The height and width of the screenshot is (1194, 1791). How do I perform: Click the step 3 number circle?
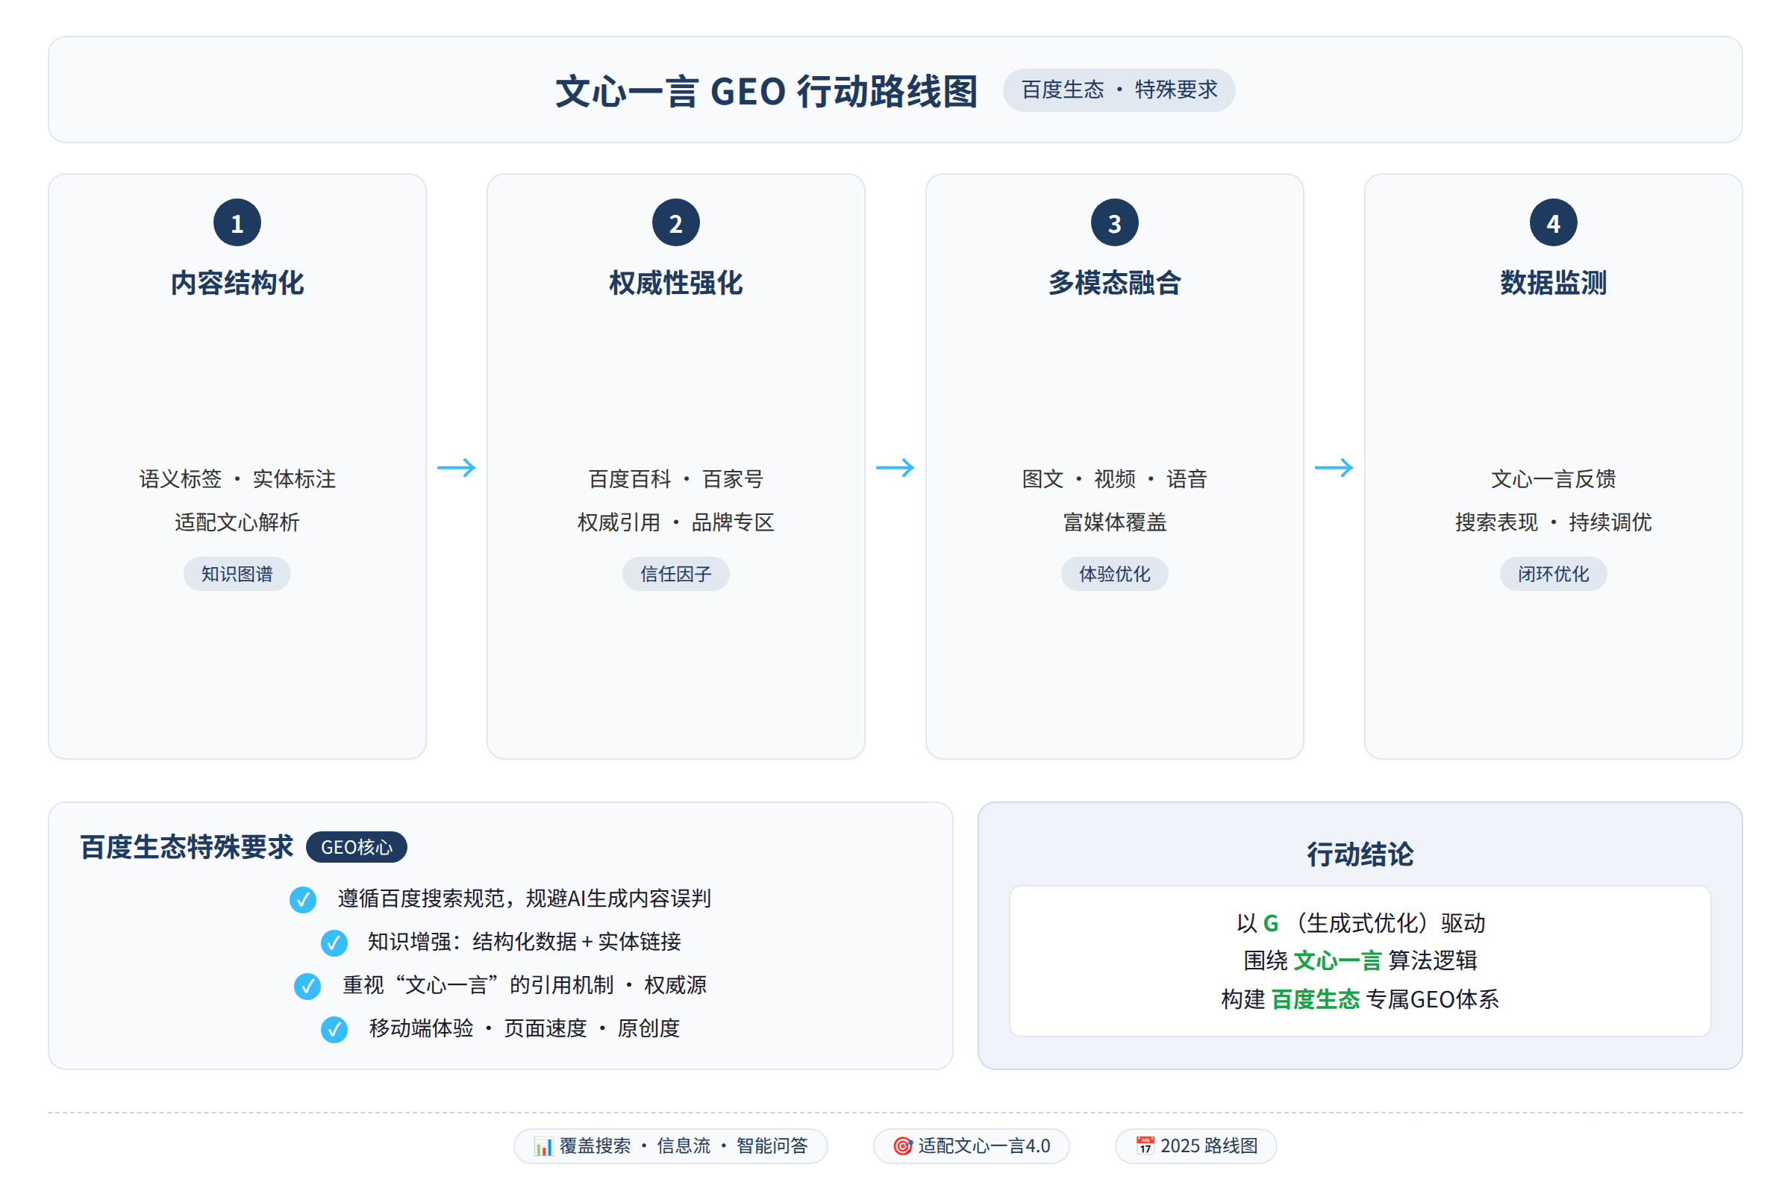pyautogui.click(x=1114, y=222)
